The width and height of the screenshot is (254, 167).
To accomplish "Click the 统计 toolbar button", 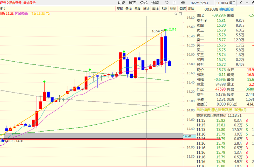I will click(146, 9).
